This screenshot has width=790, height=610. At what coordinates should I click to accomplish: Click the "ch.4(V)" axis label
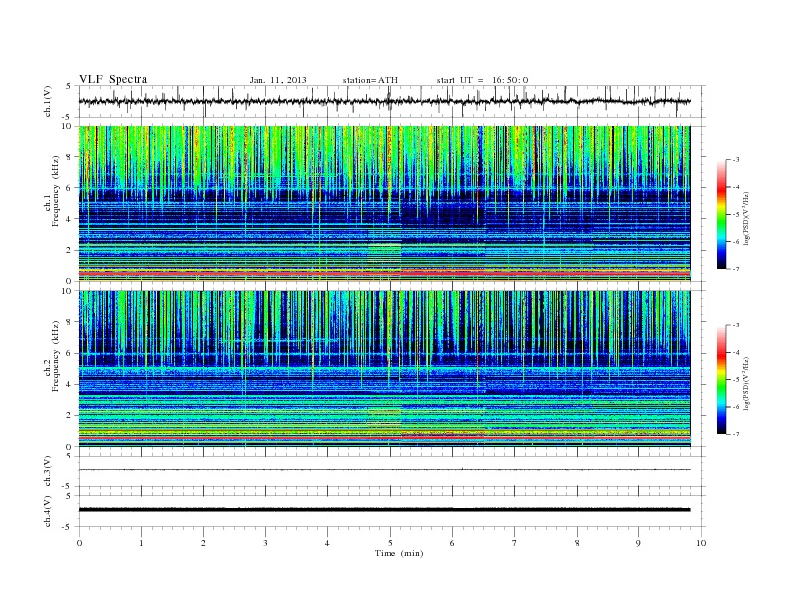tap(48, 511)
